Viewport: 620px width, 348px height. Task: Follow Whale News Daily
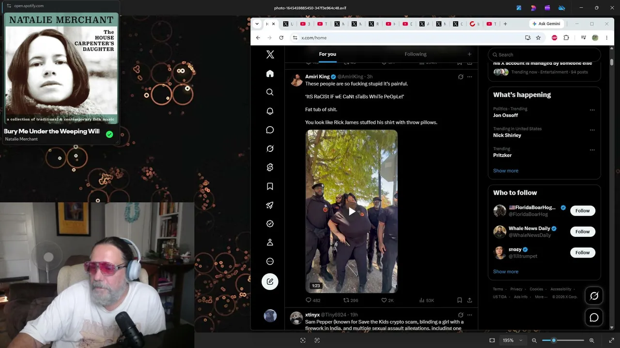click(582, 232)
